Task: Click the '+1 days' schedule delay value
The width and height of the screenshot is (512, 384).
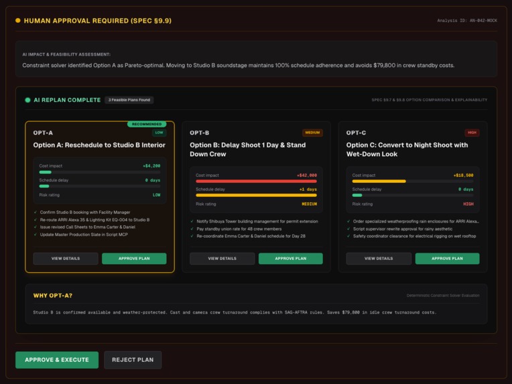Action: point(308,190)
